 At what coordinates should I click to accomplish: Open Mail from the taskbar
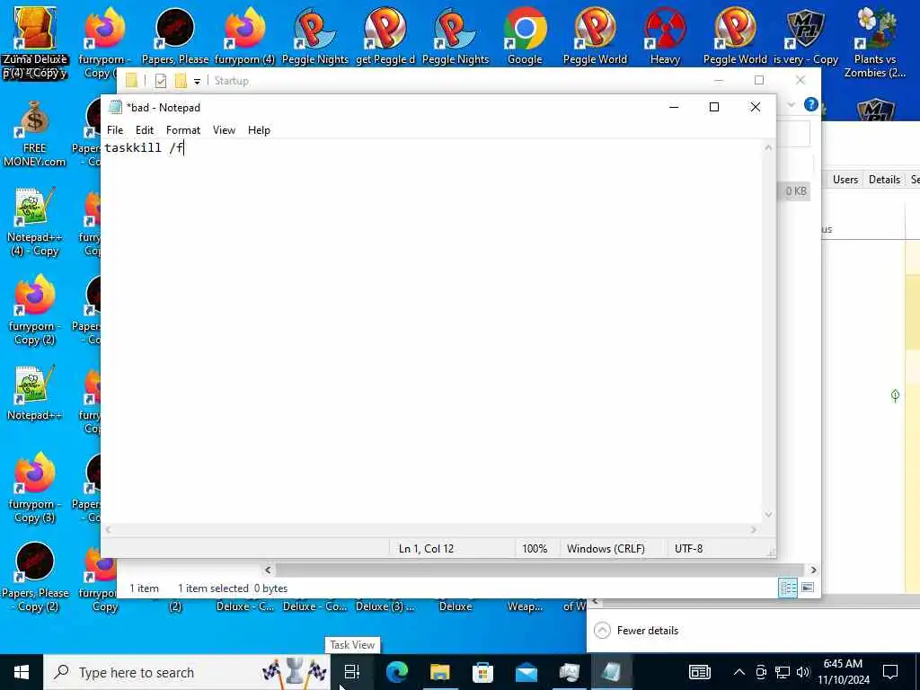click(526, 672)
